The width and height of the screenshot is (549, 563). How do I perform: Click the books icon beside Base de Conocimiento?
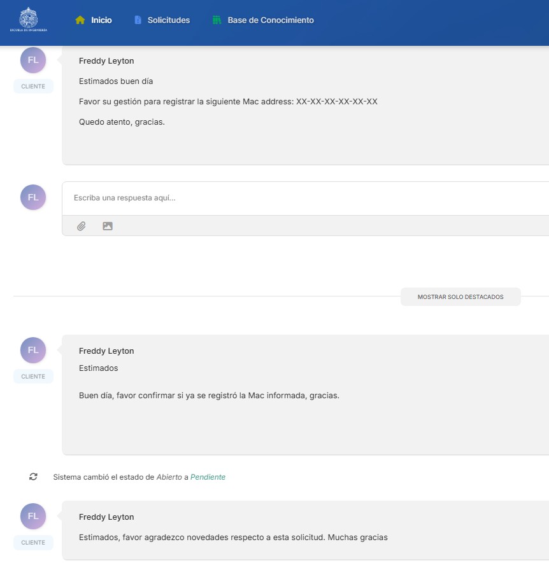tap(217, 20)
